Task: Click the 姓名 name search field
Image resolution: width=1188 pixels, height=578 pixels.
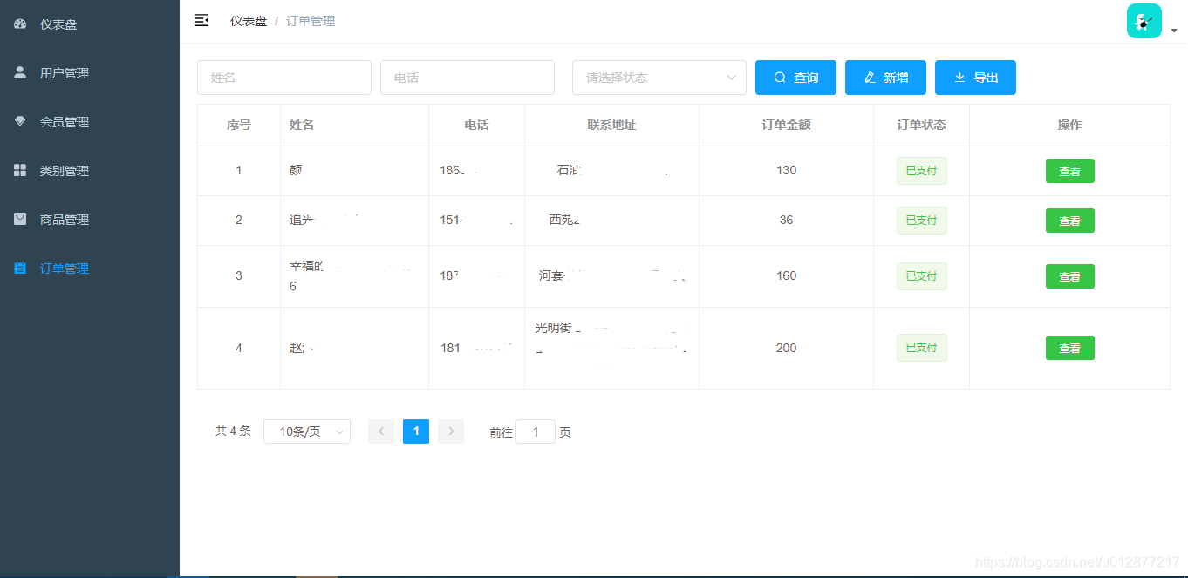Action: coord(284,78)
